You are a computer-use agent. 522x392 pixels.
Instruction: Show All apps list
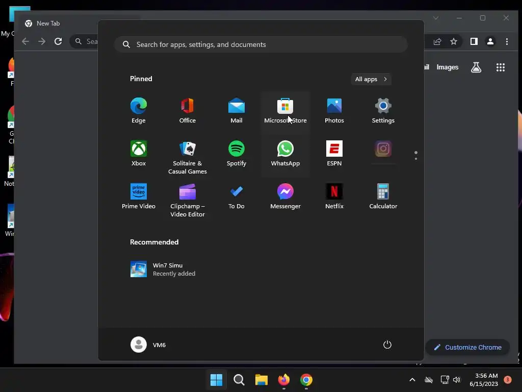pyautogui.click(x=371, y=79)
